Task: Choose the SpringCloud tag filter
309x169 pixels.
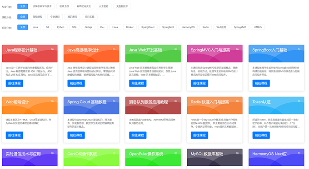Action: [148, 27]
